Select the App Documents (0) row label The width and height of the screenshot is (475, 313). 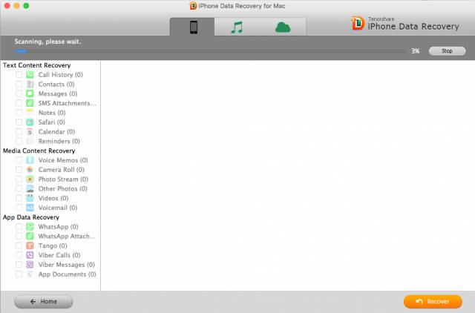[x=68, y=274]
